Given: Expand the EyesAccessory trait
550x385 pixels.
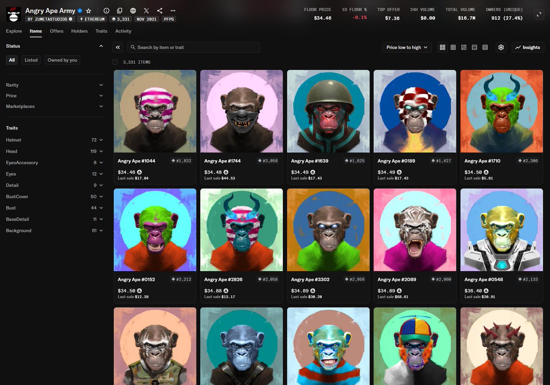Looking at the screenshot, I should click(55, 162).
